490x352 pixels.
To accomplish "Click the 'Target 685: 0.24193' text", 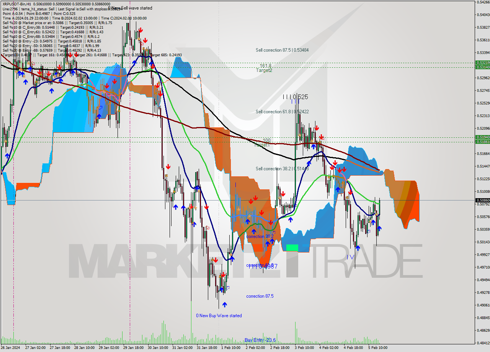I will 166,55.
